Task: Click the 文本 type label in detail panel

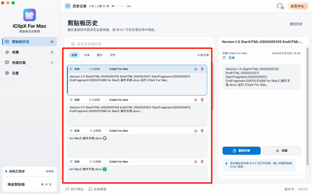Action: (x=232, y=58)
